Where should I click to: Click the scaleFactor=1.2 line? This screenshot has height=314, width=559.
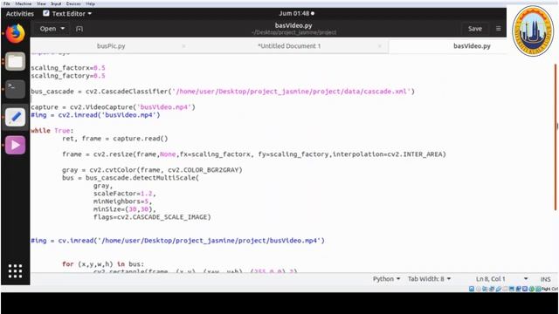tap(124, 194)
